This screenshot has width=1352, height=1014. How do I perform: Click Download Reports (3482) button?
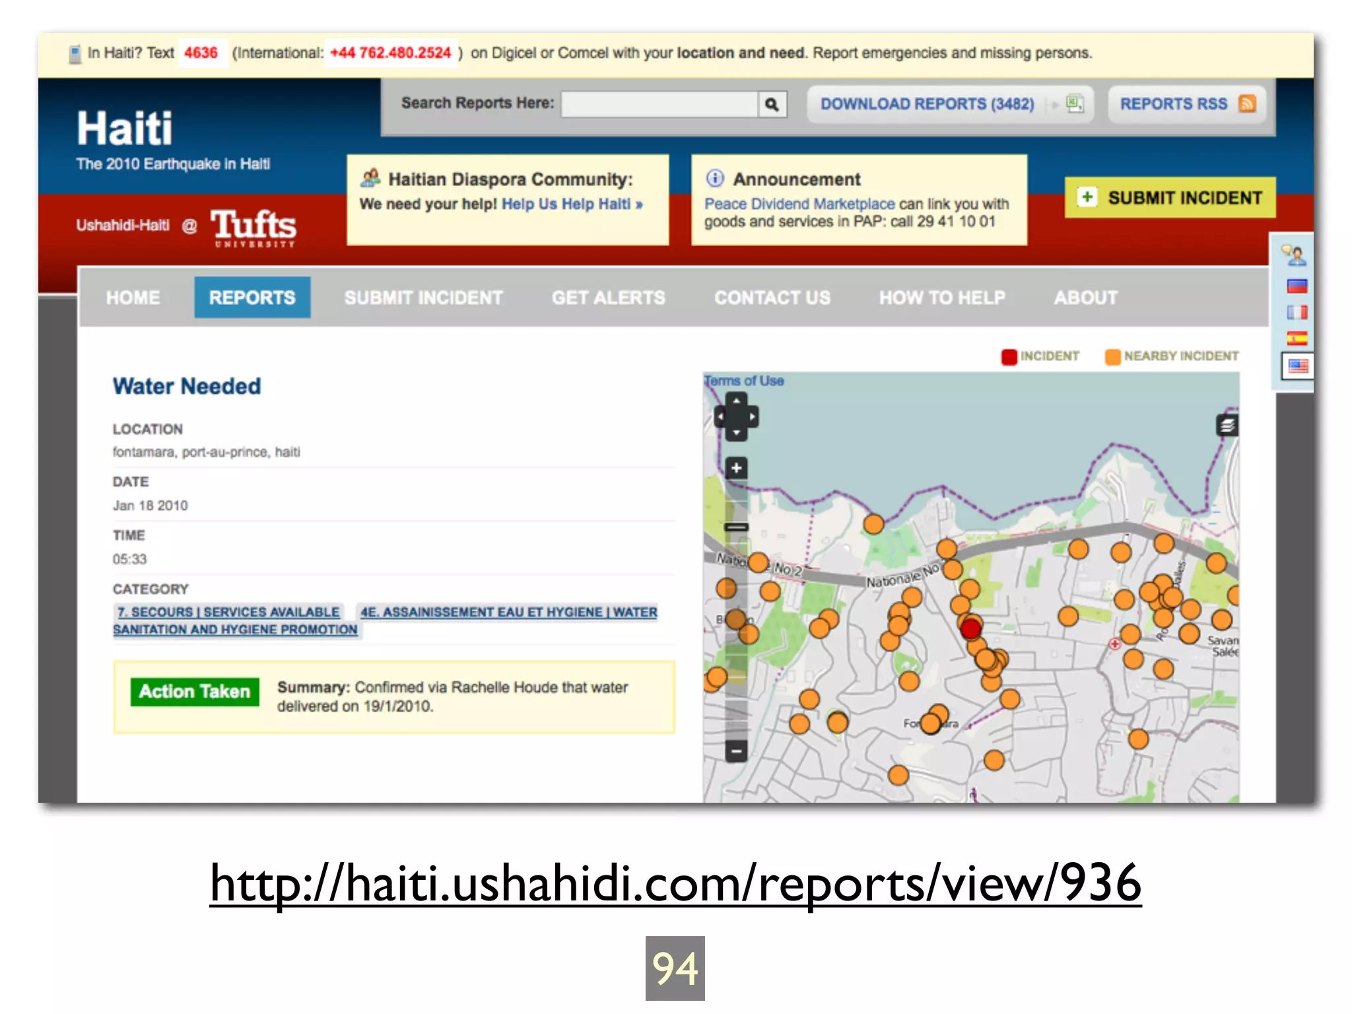950,104
